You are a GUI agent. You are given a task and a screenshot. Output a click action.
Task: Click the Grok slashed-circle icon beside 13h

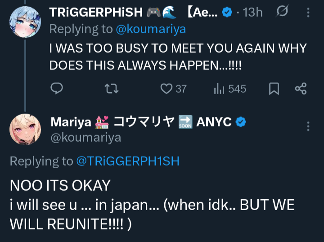coord(282,11)
